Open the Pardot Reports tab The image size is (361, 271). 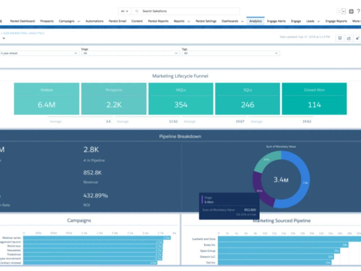158,21
